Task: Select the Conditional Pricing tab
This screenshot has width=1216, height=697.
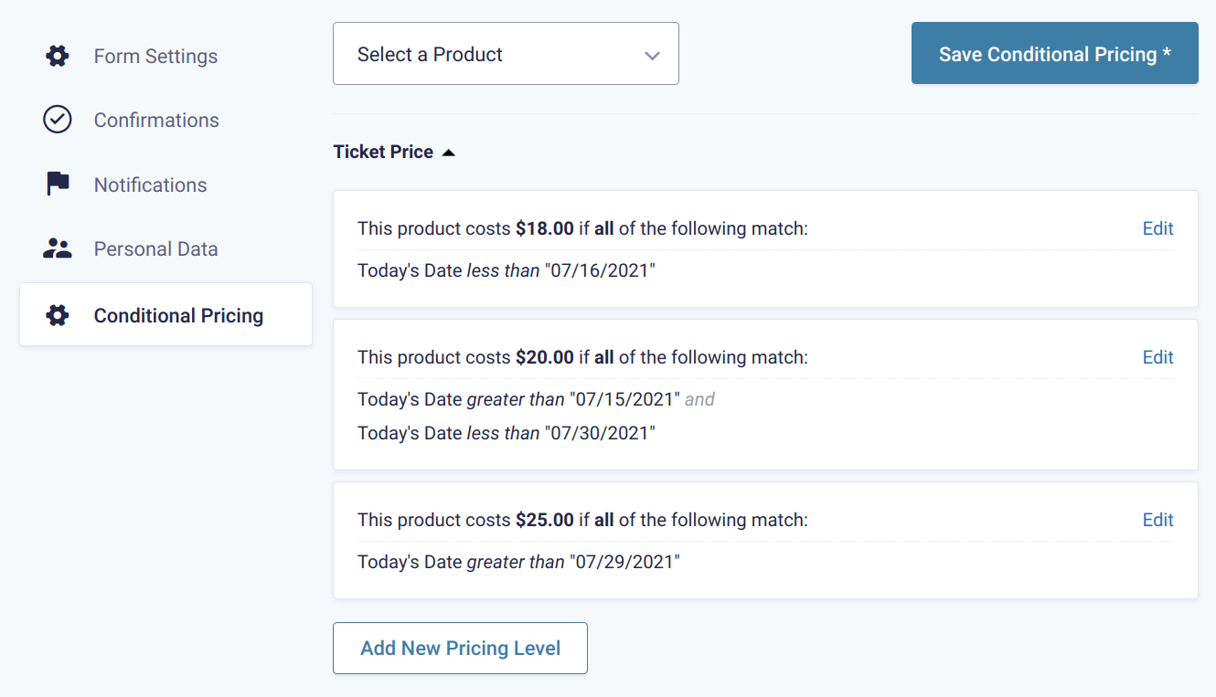Action: (165, 314)
